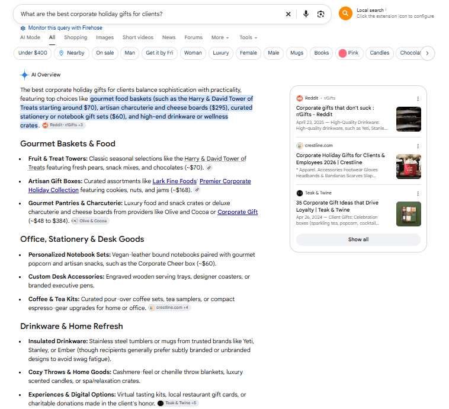This screenshot has width=449, height=409.
Task: Apply the Get it by Fri filter chip
Action: click(x=159, y=53)
